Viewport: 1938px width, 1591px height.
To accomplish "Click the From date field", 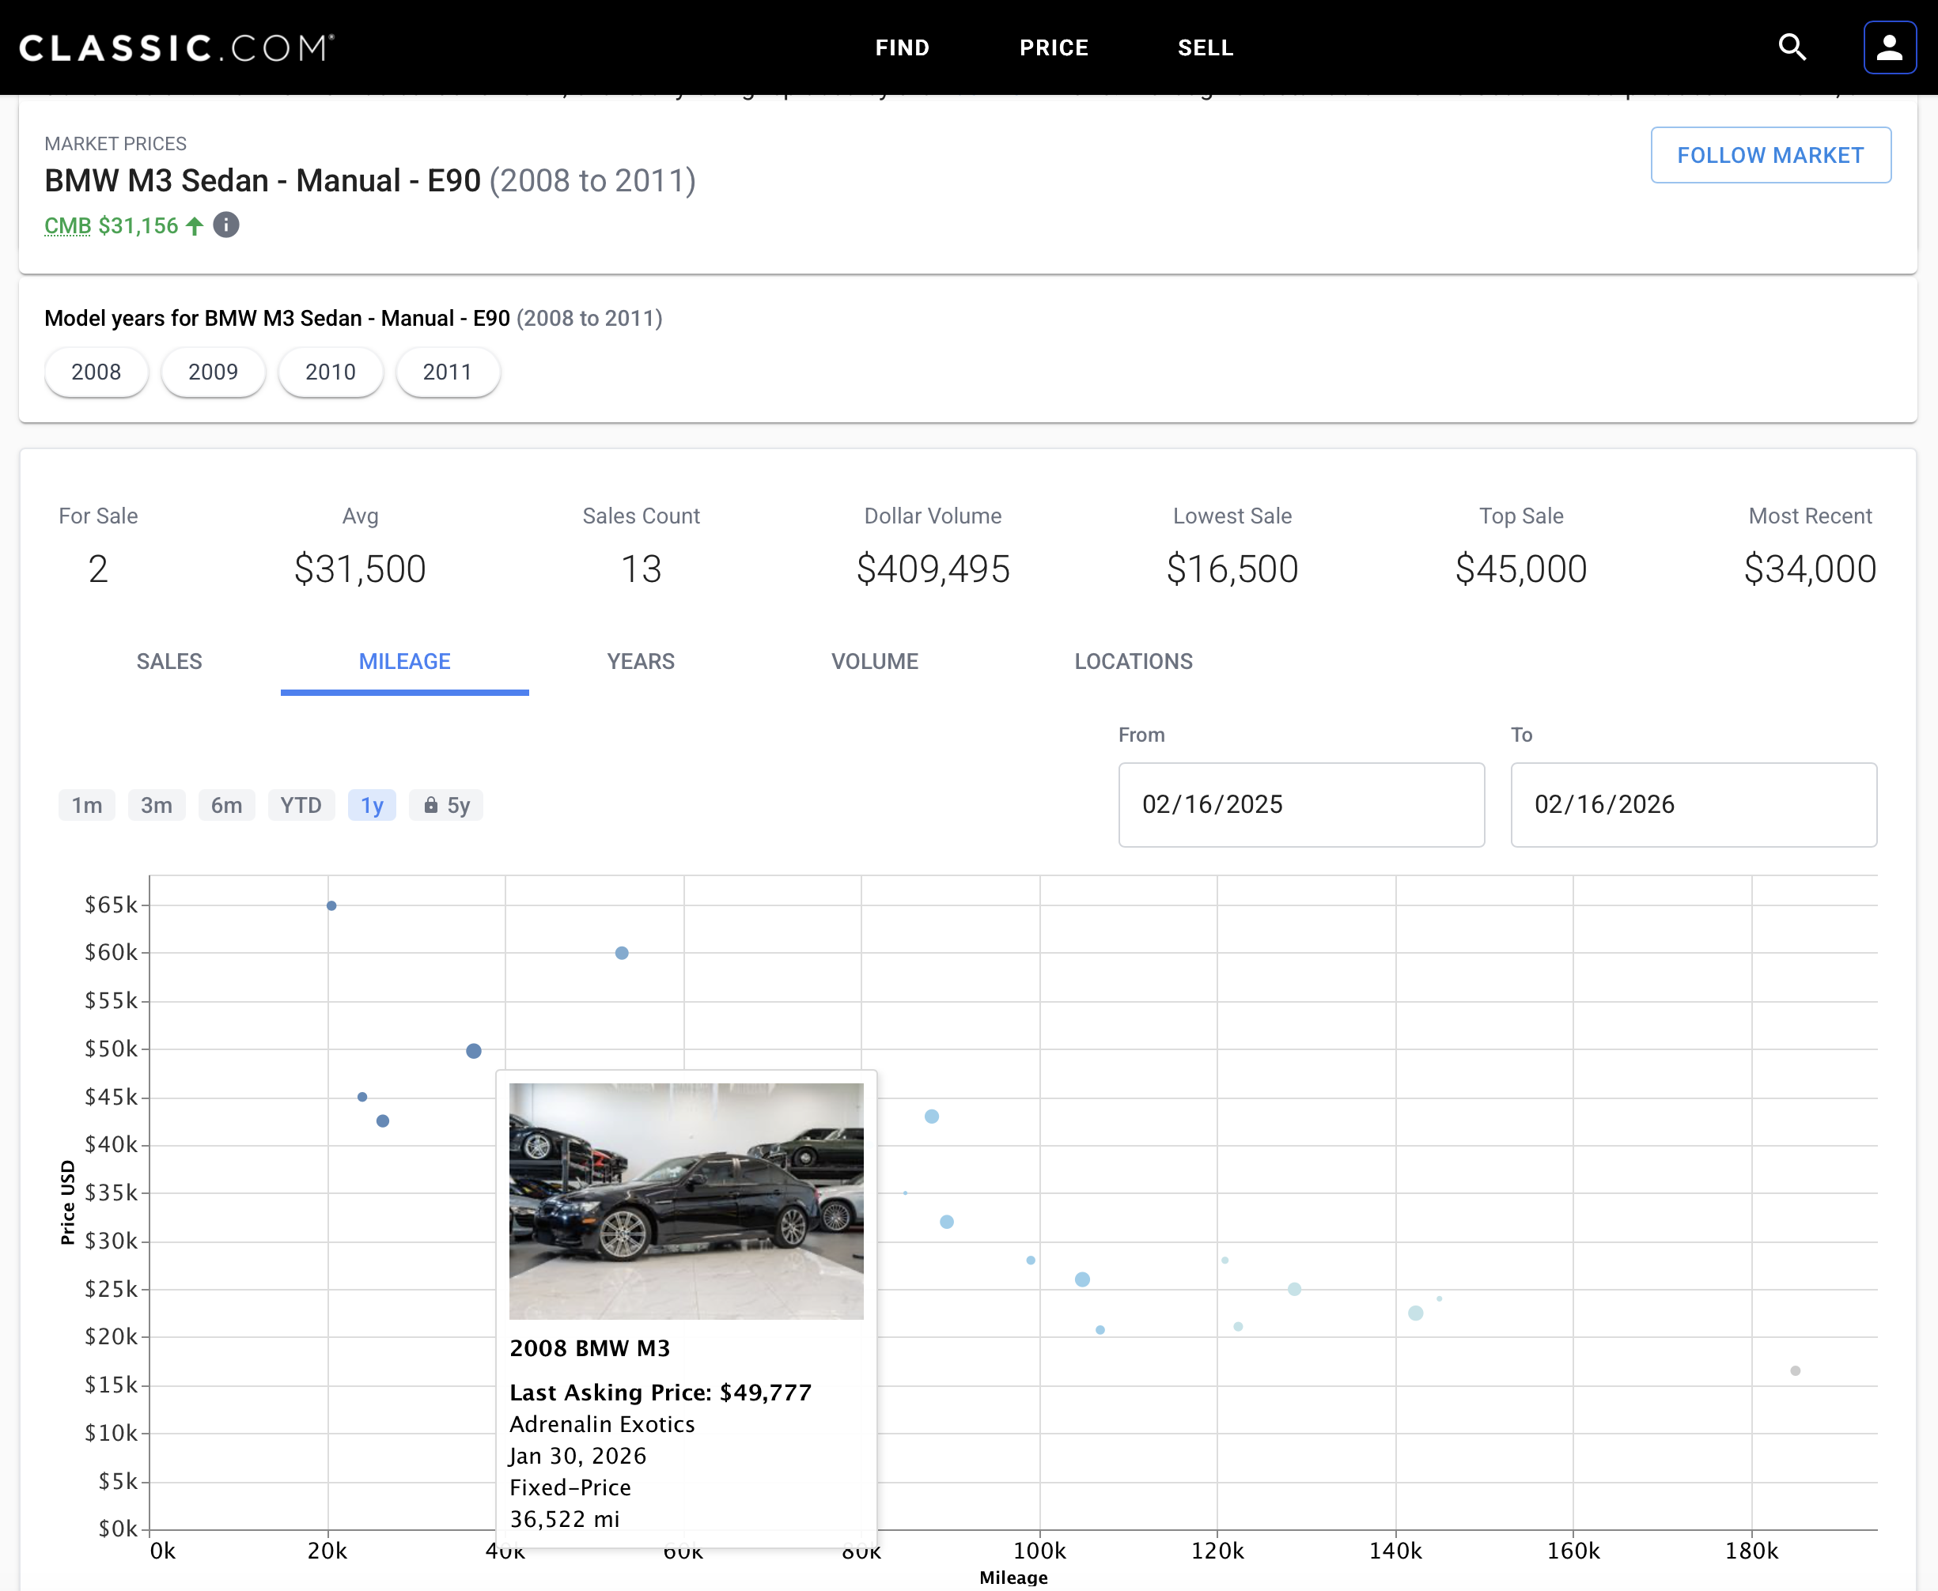I will click(x=1301, y=805).
